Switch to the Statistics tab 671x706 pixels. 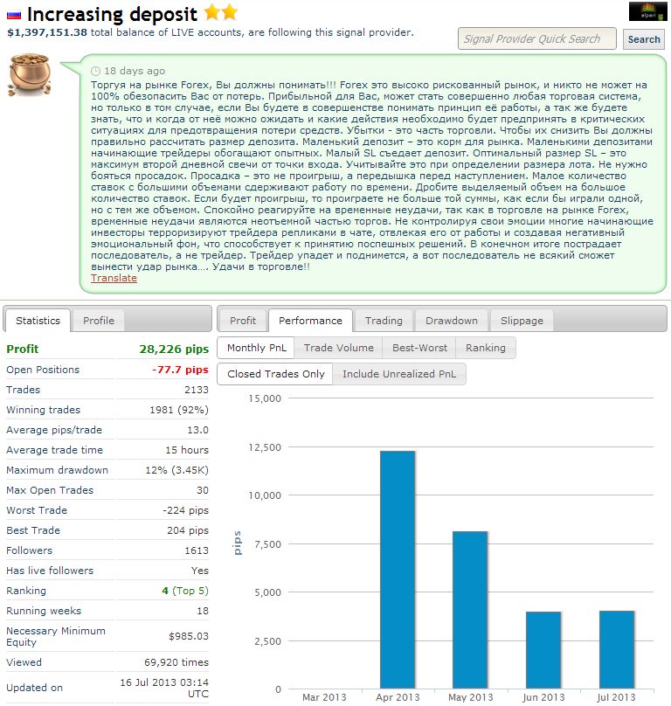pyautogui.click(x=38, y=321)
